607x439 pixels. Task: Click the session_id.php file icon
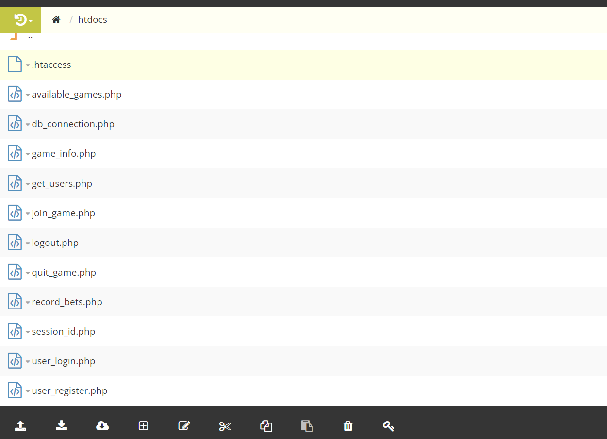15,331
